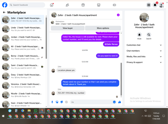The width and height of the screenshot is (168, 124).
Task: Choose a GIF
Action: [67, 102]
